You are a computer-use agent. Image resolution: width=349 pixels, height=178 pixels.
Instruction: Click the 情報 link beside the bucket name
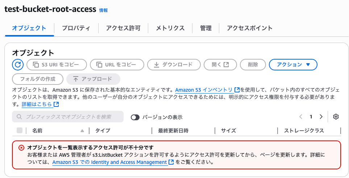pyautogui.click(x=103, y=10)
